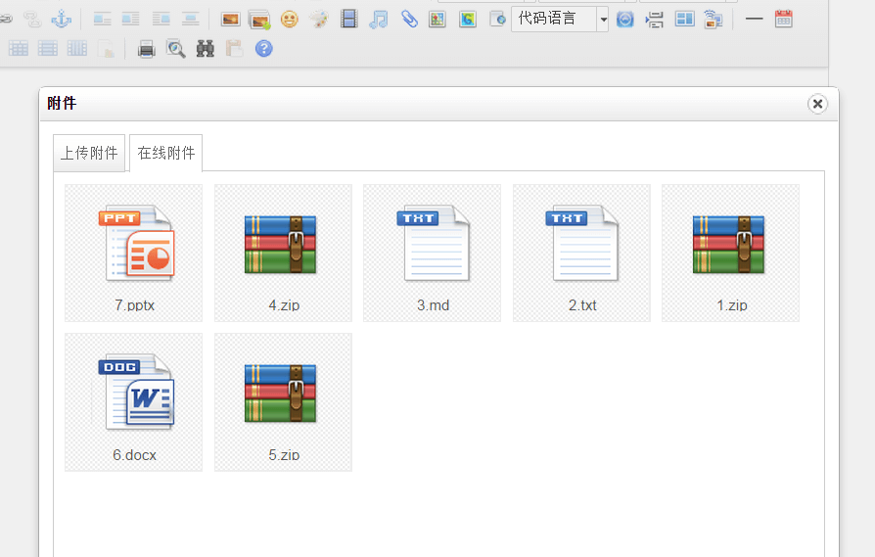
Task: Open the Google map insert icon
Action: coord(468,20)
